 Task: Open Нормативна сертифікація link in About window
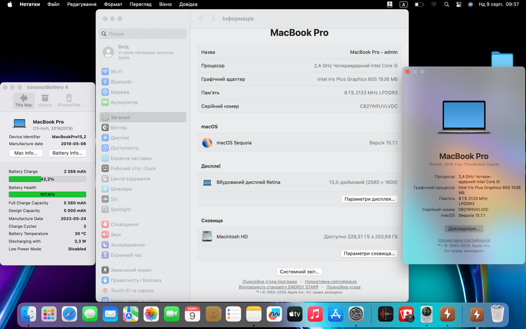(464, 240)
